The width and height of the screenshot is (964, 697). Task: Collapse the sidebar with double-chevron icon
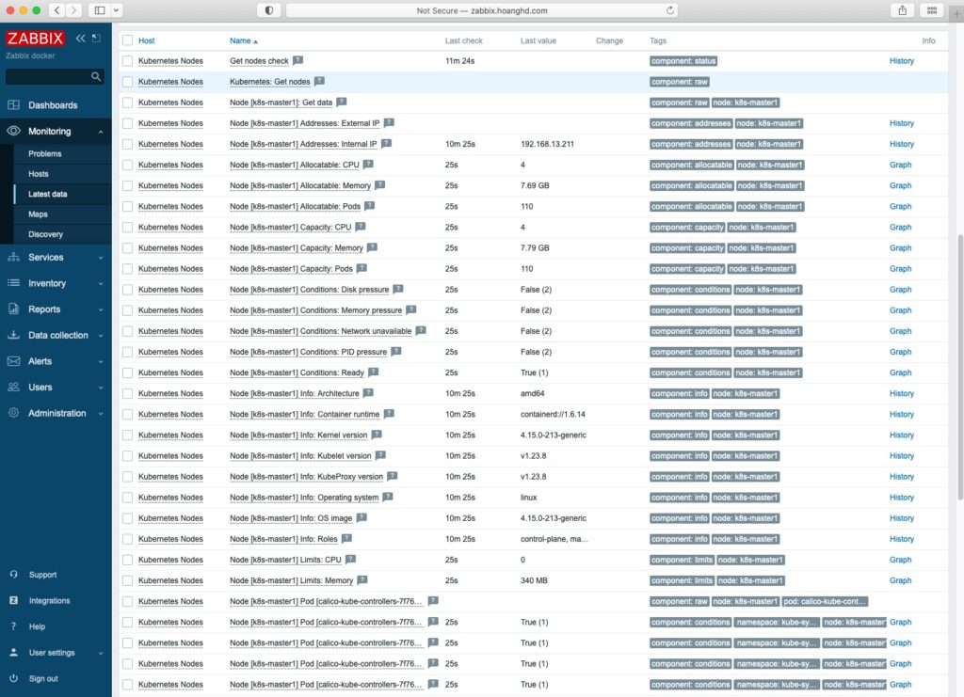(x=81, y=38)
